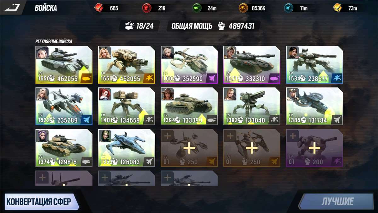The width and height of the screenshot is (378, 213).
Task: Open ЛУЧШИЕ button at bottom right
Action: (x=338, y=201)
